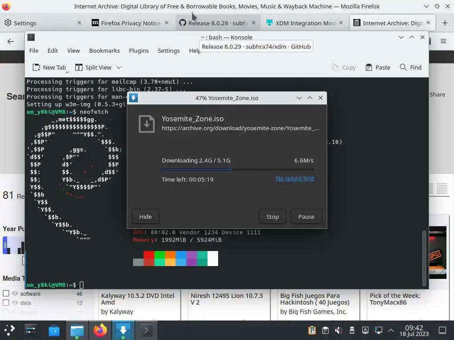Open Discover software center in taskbar

(x=54, y=330)
